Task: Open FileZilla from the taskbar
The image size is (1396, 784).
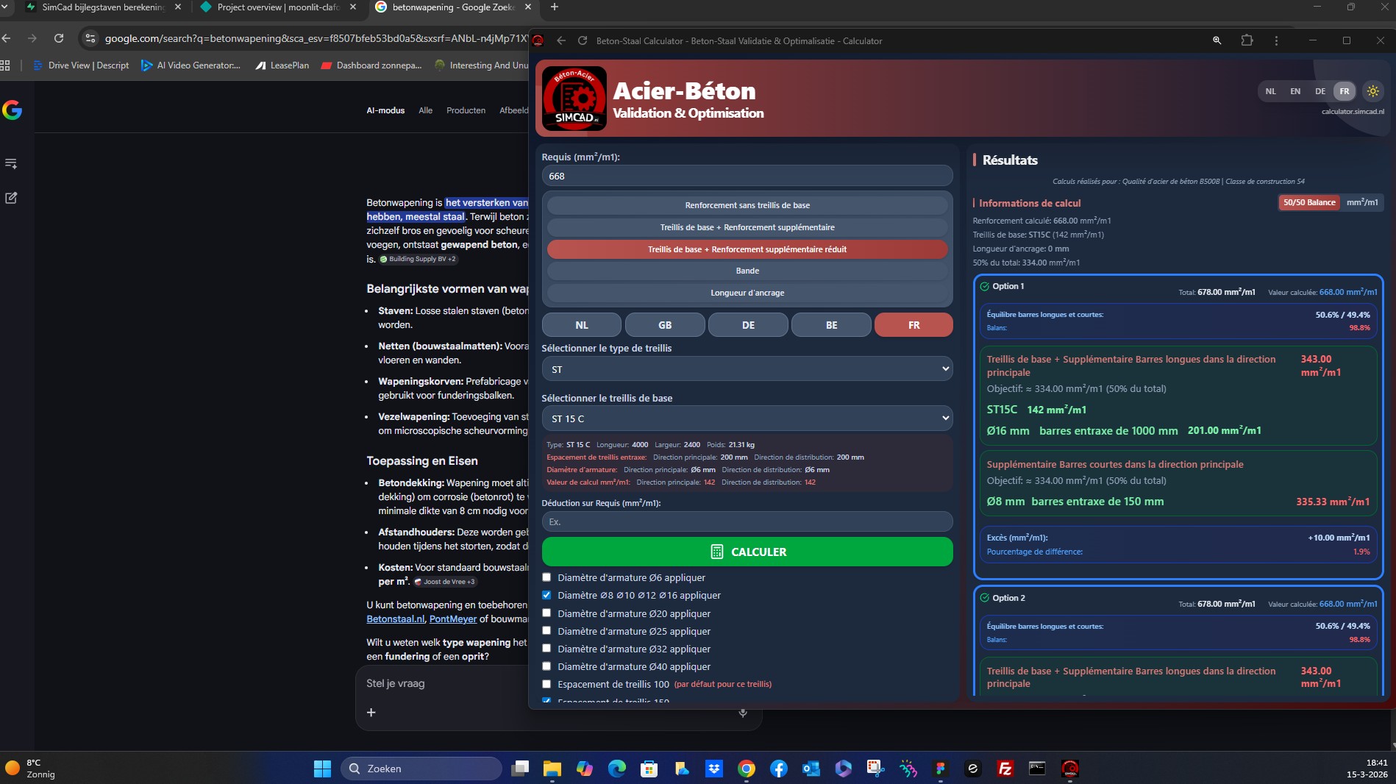Action: (x=1005, y=769)
